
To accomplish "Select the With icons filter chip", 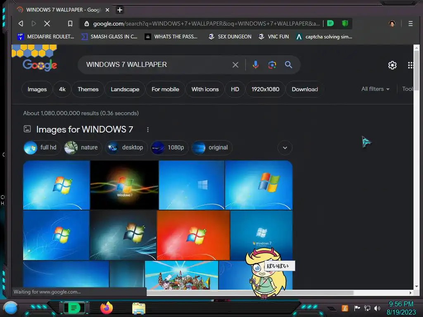I will click(205, 89).
